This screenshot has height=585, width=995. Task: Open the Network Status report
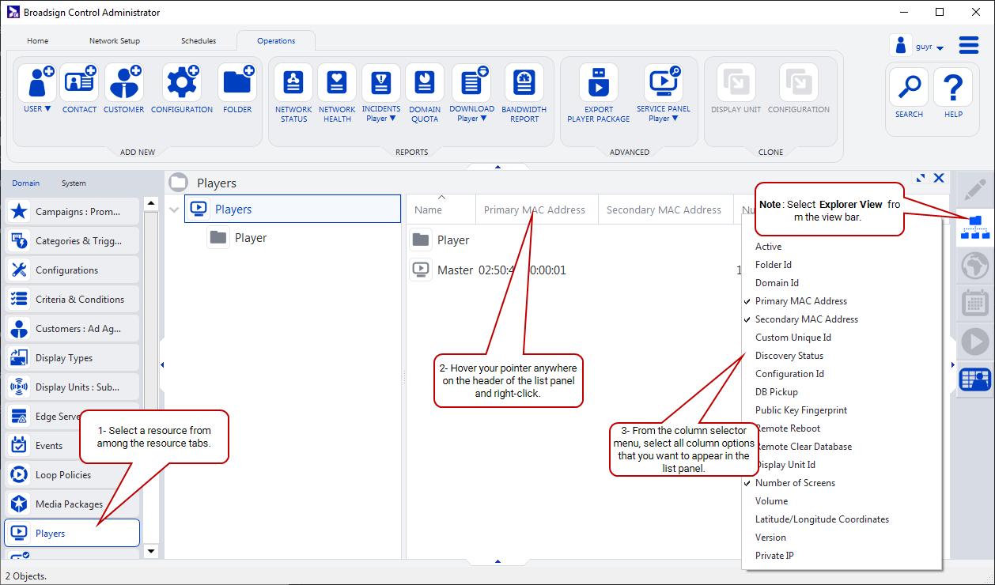pyautogui.click(x=293, y=82)
